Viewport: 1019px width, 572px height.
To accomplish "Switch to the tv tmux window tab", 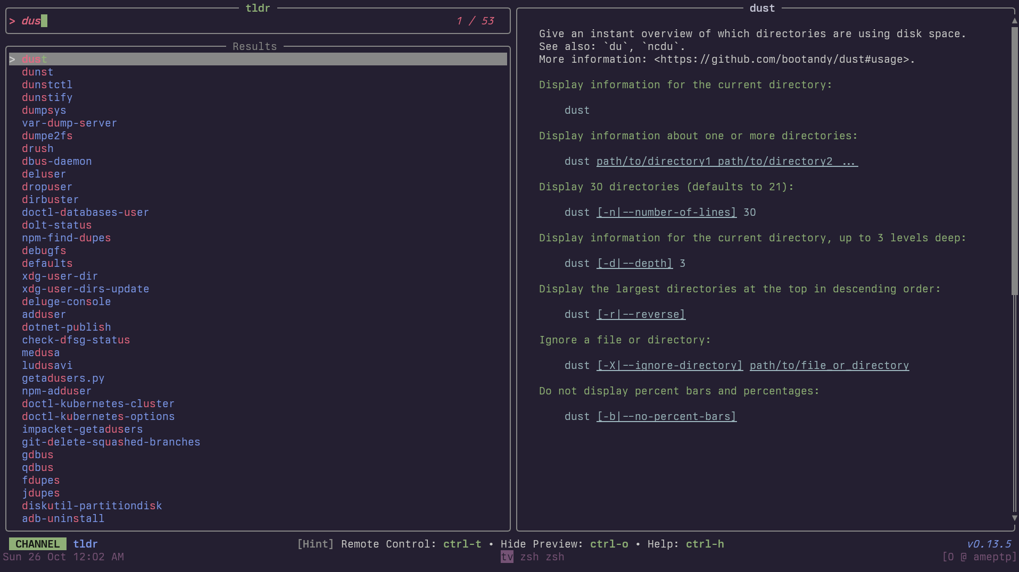I will coord(507,557).
